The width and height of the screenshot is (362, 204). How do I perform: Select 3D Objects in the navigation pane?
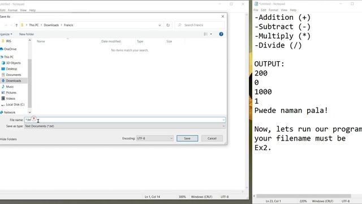coord(13,63)
